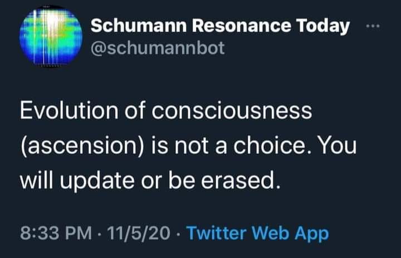Click the tweet line "Evolution of consciousness"
The height and width of the screenshot is (258, 401).
click(165, 110)
